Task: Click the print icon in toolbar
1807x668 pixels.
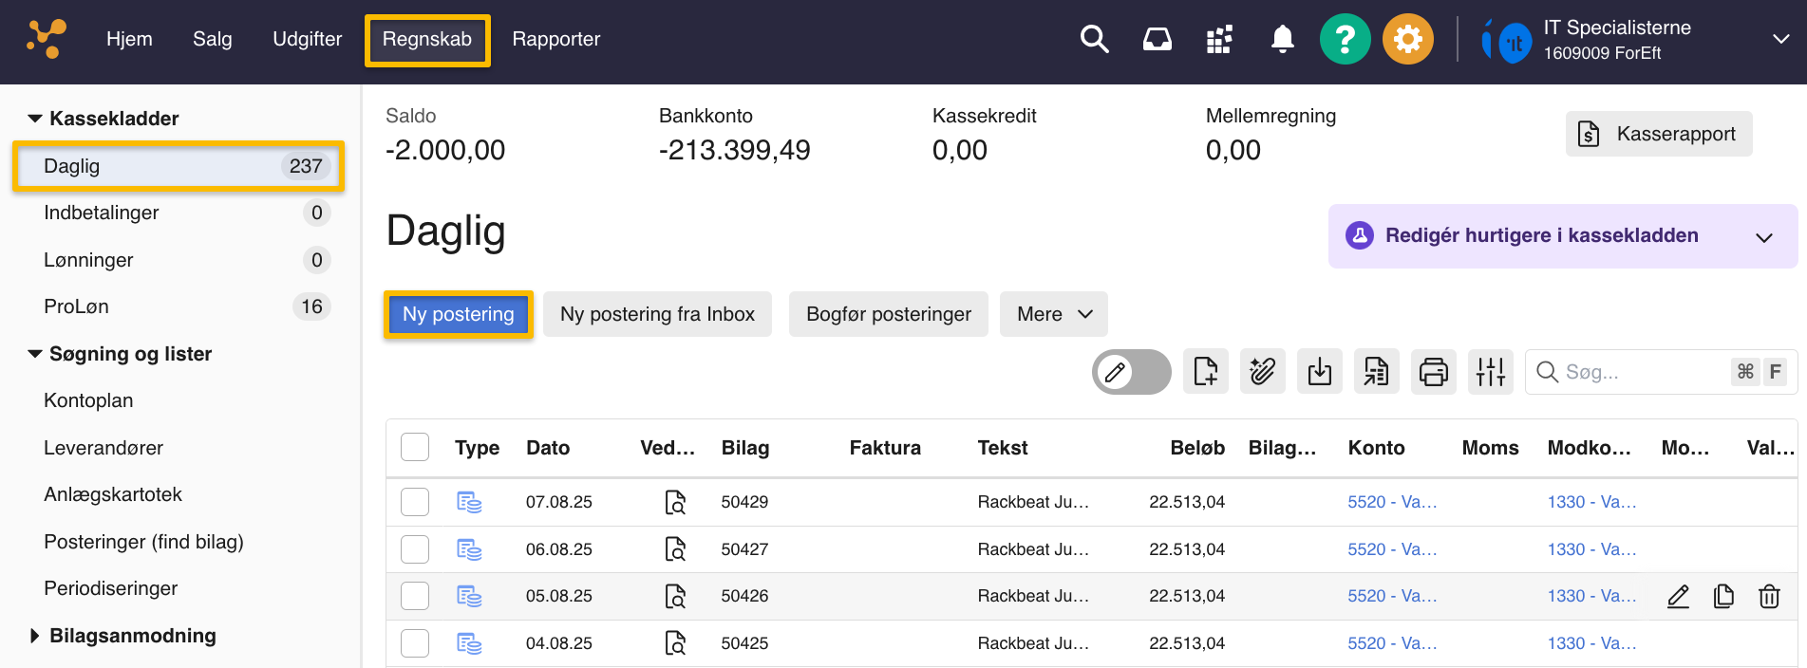Action: tap(1433, 372)
